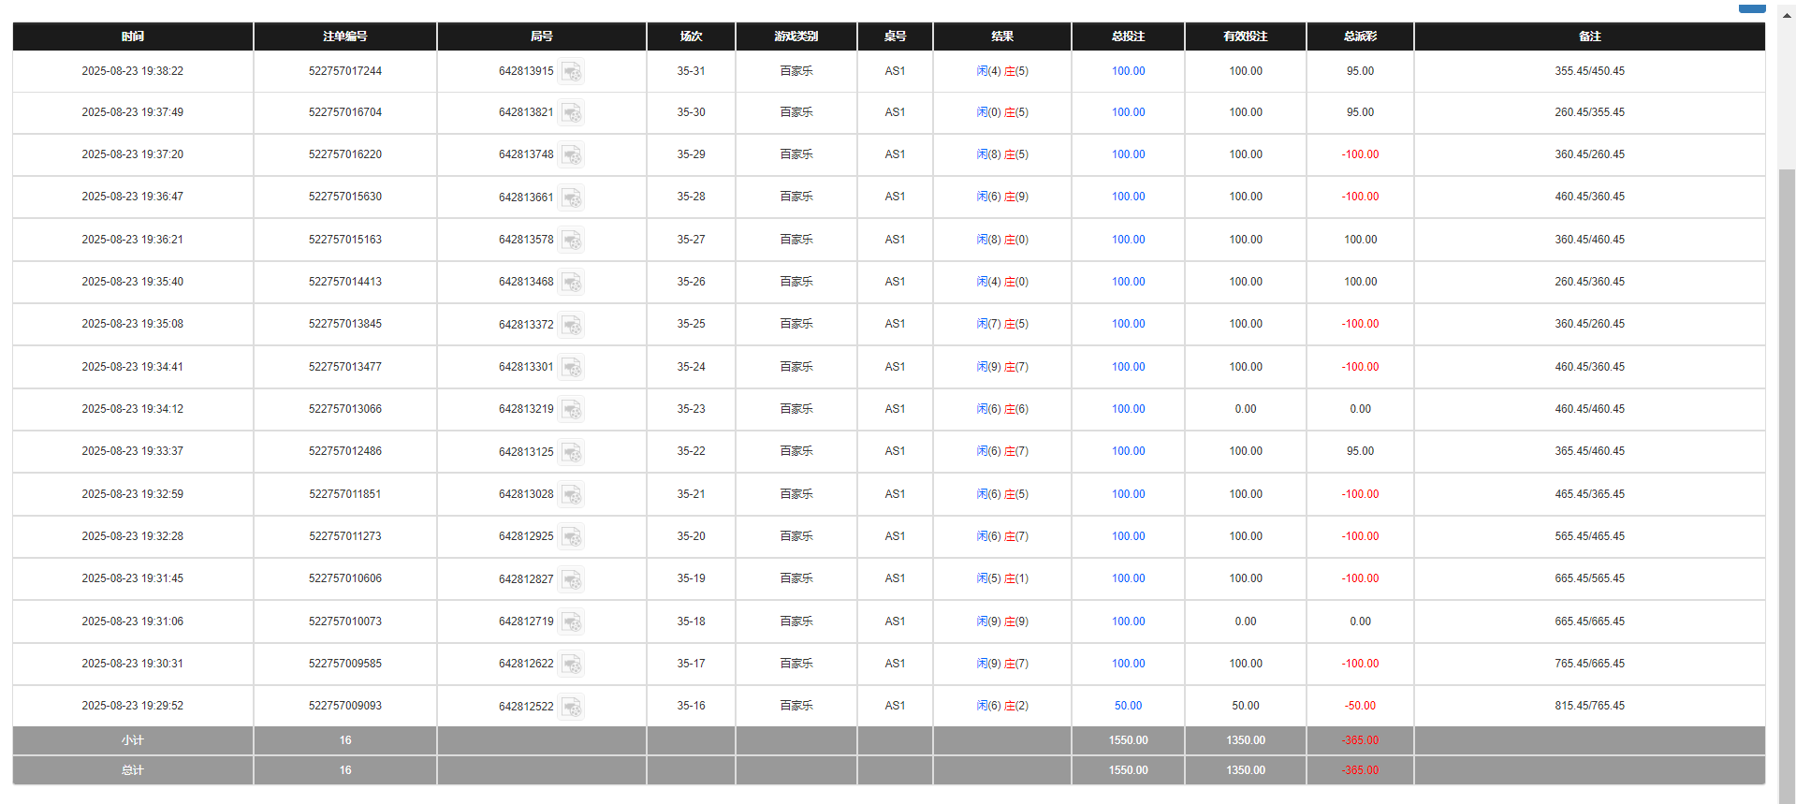The height and width of the screenshot is (804, 1796).
Task: Open video replay for round 642812719
Action: coord(571,622)
